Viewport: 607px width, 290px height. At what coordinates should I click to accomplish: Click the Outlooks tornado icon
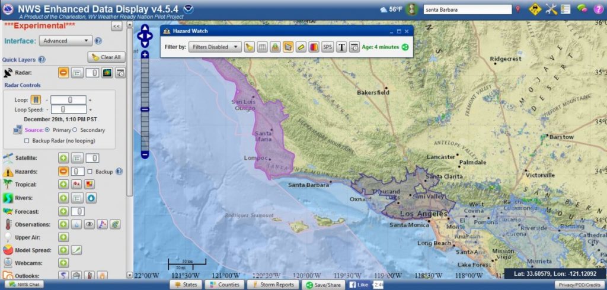(63, 276)
